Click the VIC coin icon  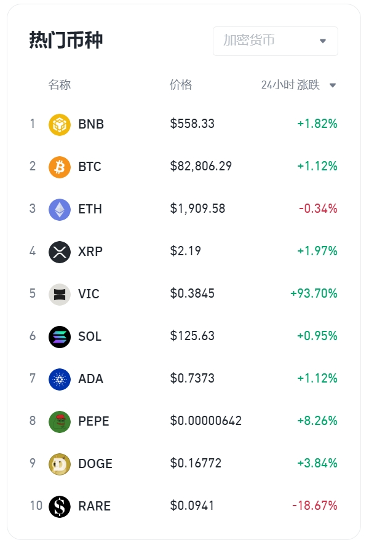(60, 294)
